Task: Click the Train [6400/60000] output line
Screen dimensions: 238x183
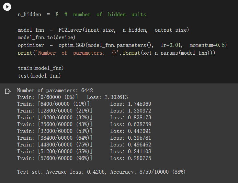Action: pos(84,104)
